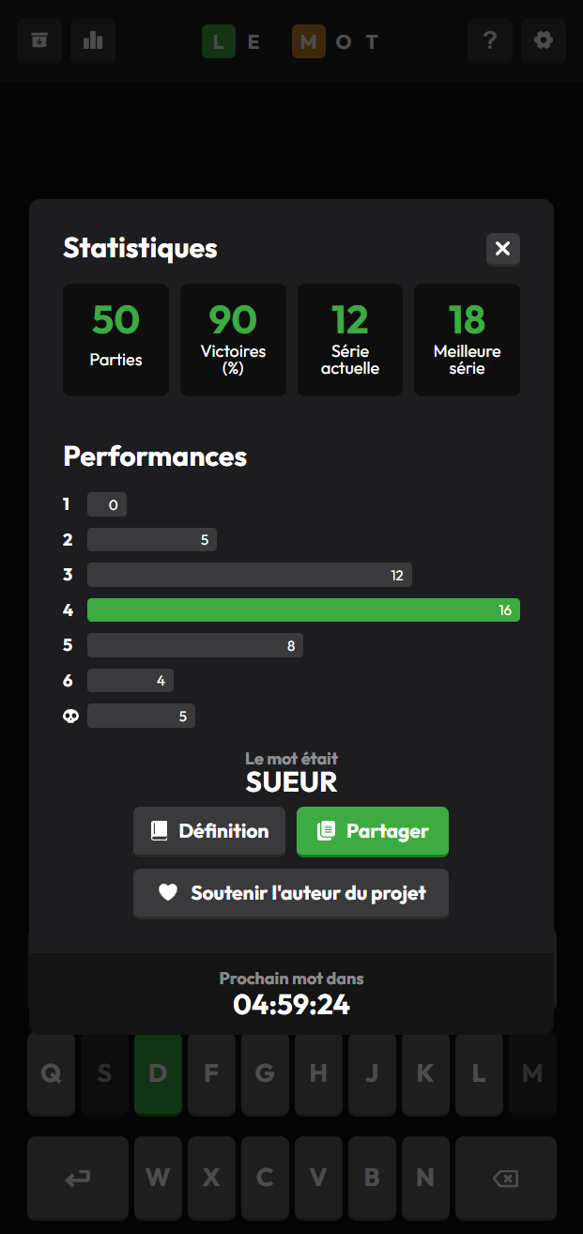Screen dimensions: 583x1234
Task: Open the word's Définition
Action: pyautogui.click(x=208, y=831)
